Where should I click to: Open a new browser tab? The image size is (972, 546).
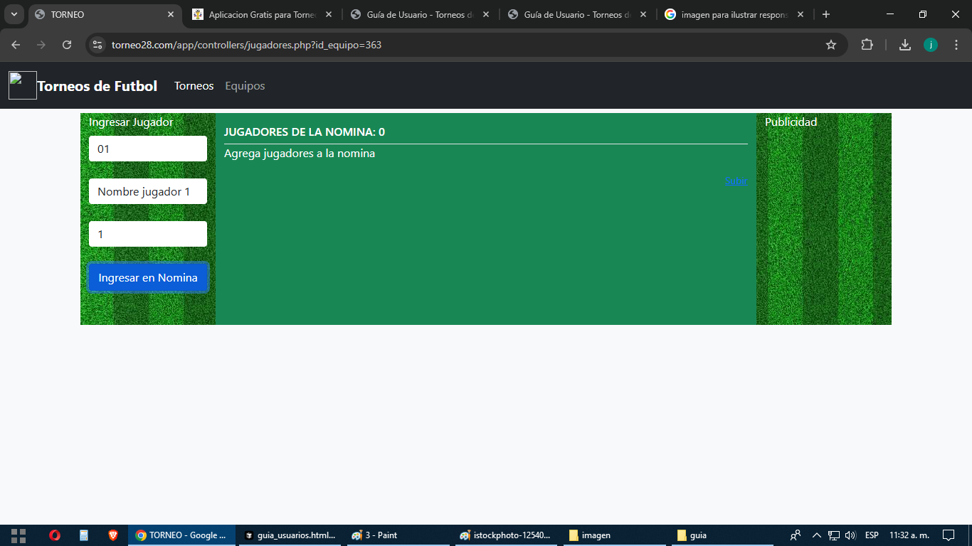(x=825, y=14)
